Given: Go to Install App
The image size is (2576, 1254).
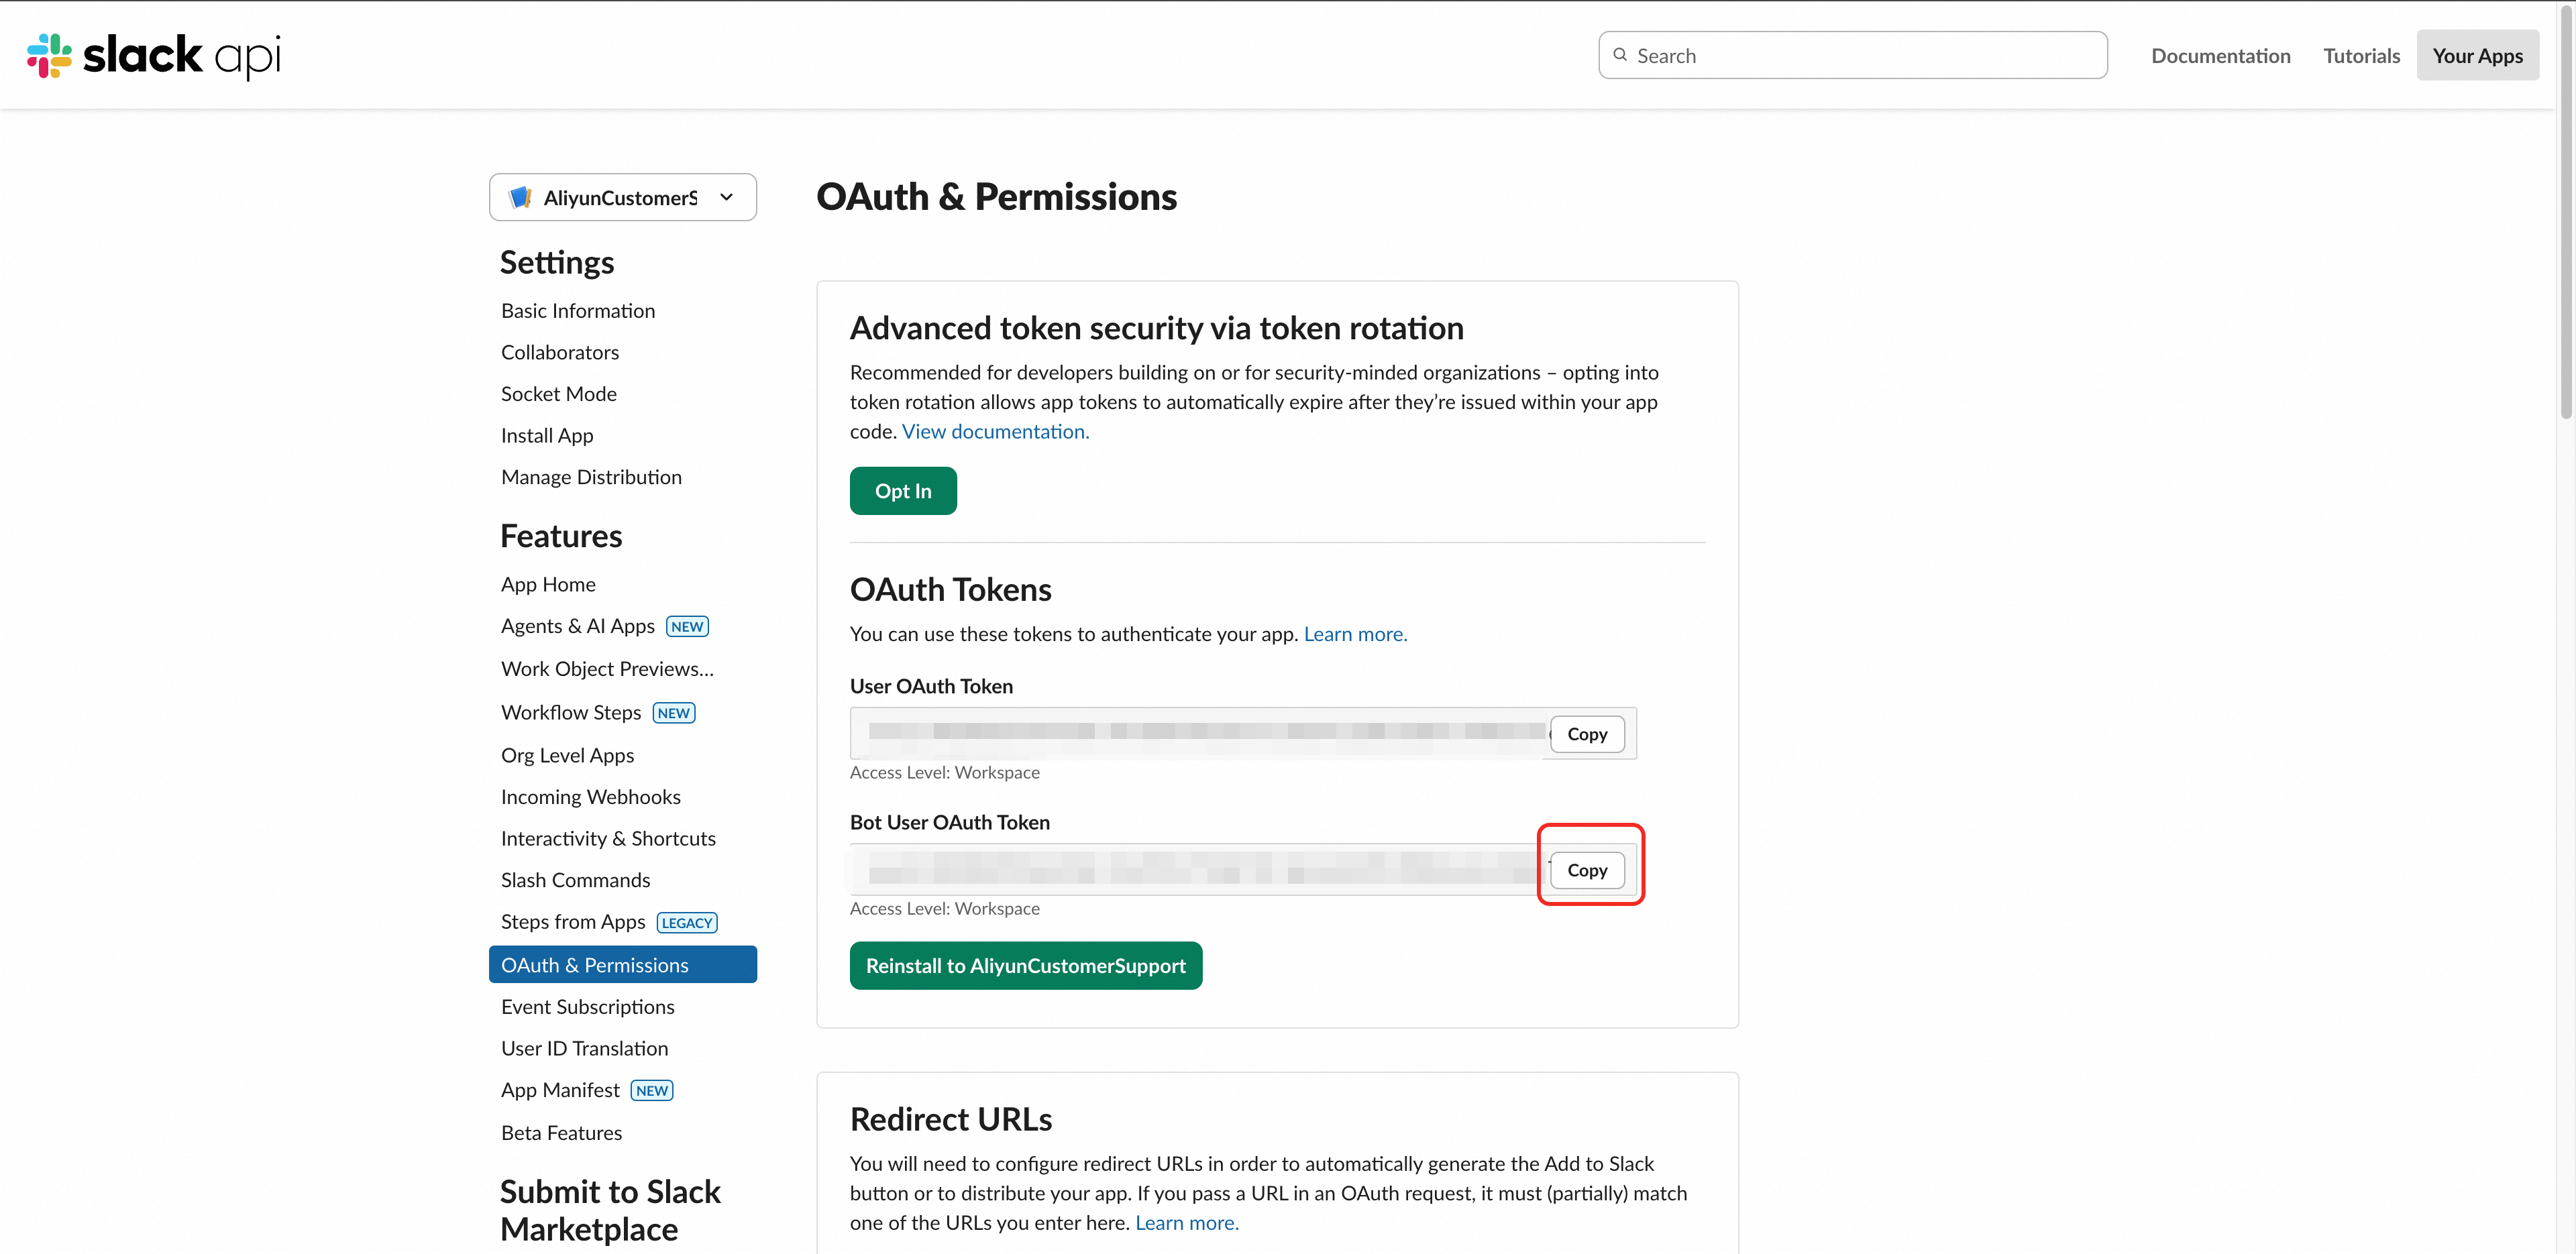Looking at the screenshot, I should click(x=547, y=435).
